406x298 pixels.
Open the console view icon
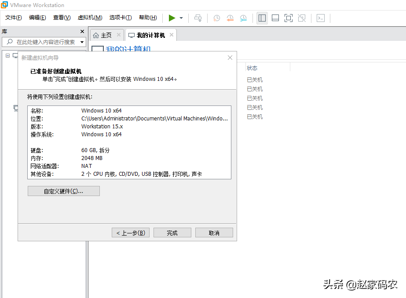(321, 18)
